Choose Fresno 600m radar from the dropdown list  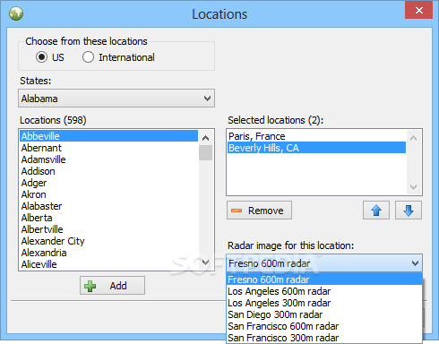(x=324, y=279)
